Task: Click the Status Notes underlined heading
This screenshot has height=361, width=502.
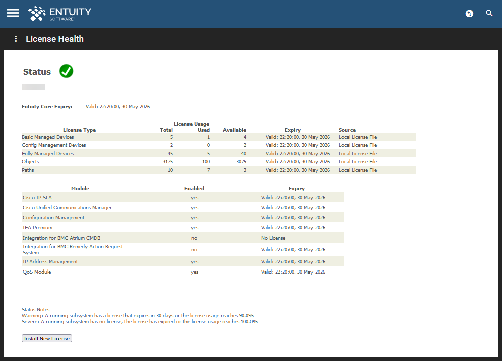Action: [x=36, y=310]
